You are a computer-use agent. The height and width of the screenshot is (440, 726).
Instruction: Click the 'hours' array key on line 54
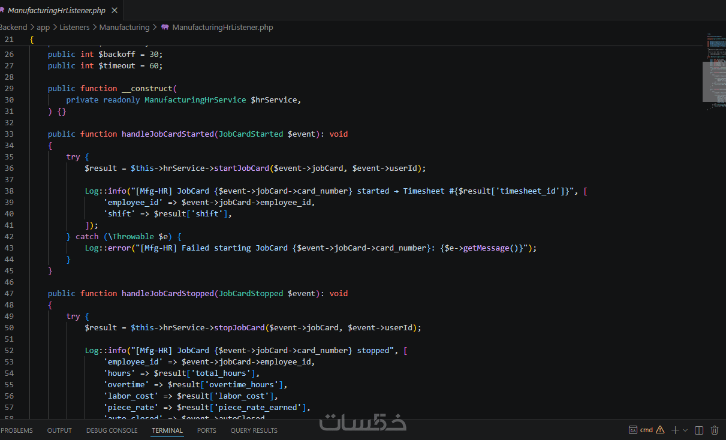point(119,373)
